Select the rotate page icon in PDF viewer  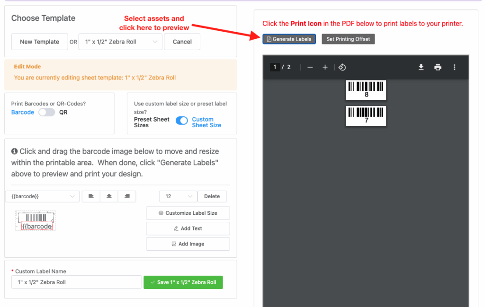click(x=342, y=67)
